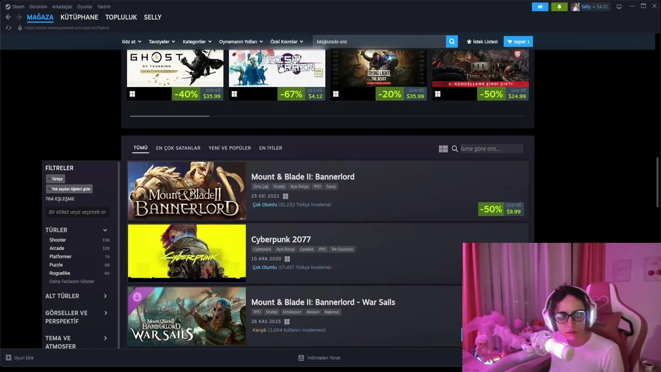Image resolution: width=661 pixels, height=372 pixels.
Task: Open the Oyunlar menu
Action: 85,7
